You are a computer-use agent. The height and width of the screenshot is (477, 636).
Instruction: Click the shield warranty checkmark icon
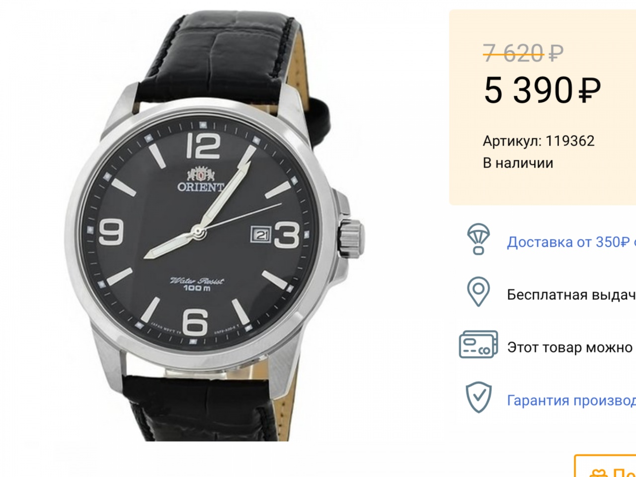tap(478, 397)
